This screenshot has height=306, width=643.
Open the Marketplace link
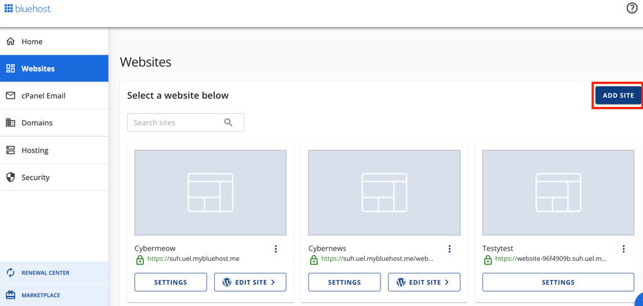(54, 295)
